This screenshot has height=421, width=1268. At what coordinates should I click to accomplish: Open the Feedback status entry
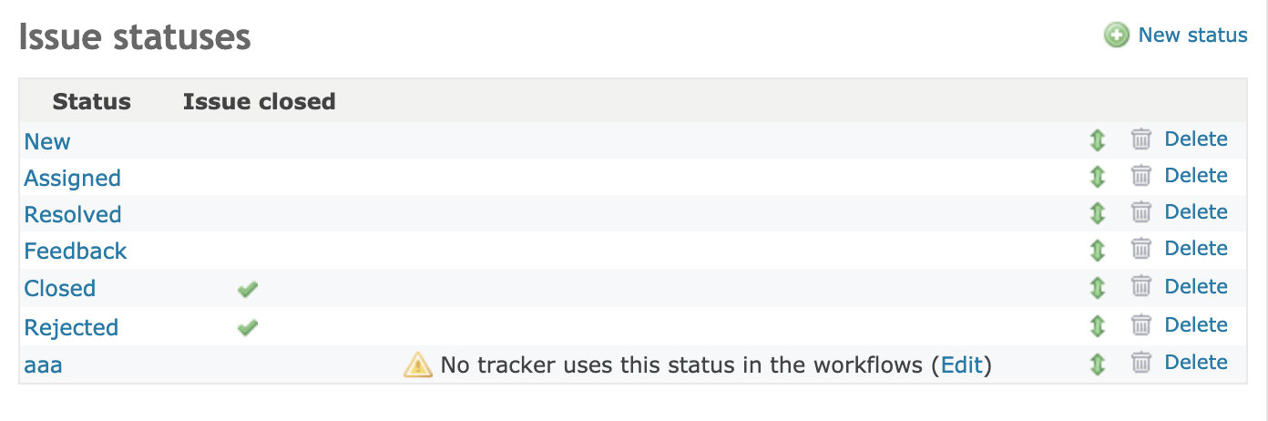click(x=76, y=252)
